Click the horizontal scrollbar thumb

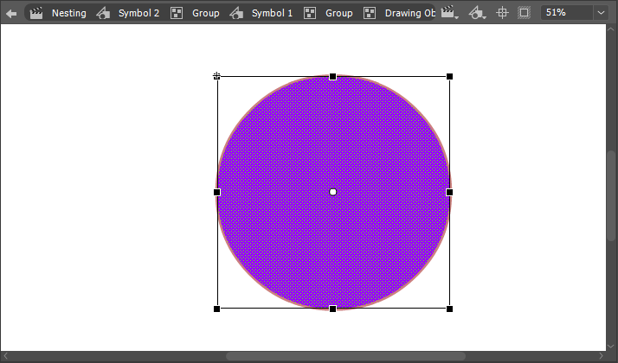pyautogui.click(x=345, y=356)
